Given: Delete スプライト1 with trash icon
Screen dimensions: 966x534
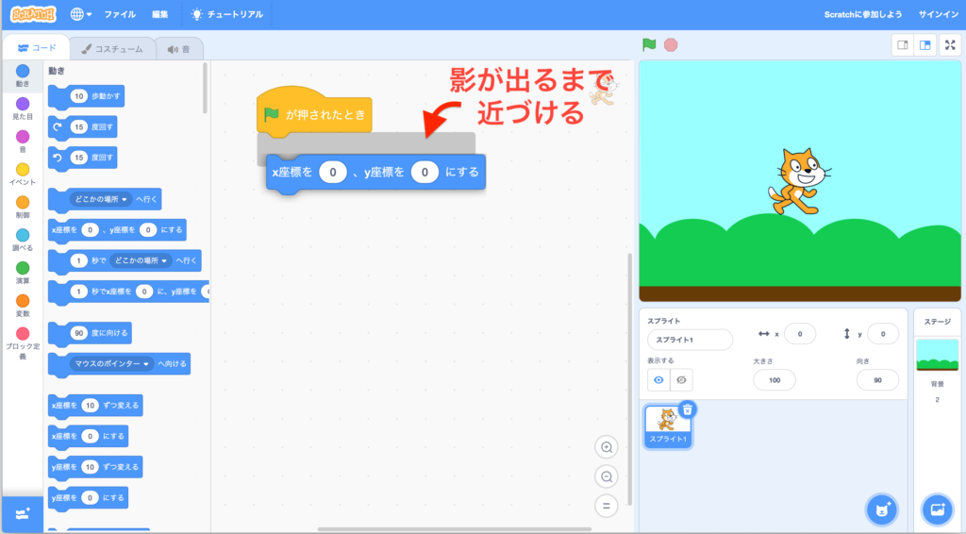Looking at the screenshot, I should pos(687,409).
